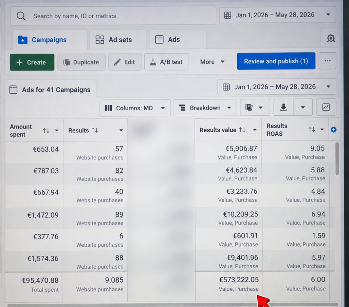The image size is (349, 307).
Task: Sort by Results value arrows
Action: [242, 130]
